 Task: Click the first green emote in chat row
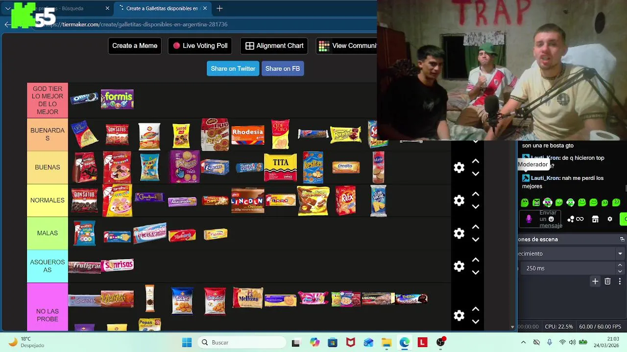(525, 202)
